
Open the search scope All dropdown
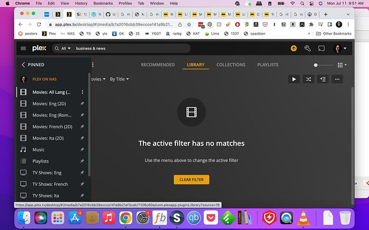(66, 49)
